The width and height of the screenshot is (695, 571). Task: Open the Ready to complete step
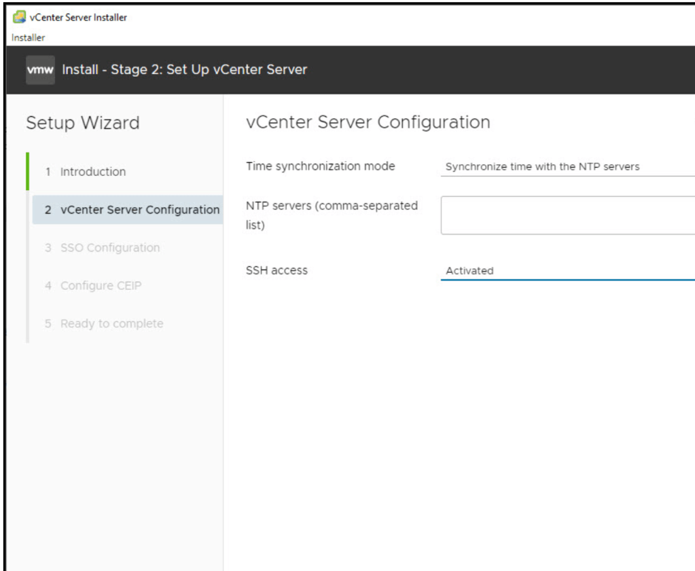111,324
